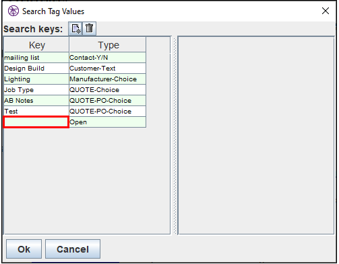Click the "Customer-Text" type cell
339x264 pixels.
coord(108,69)
